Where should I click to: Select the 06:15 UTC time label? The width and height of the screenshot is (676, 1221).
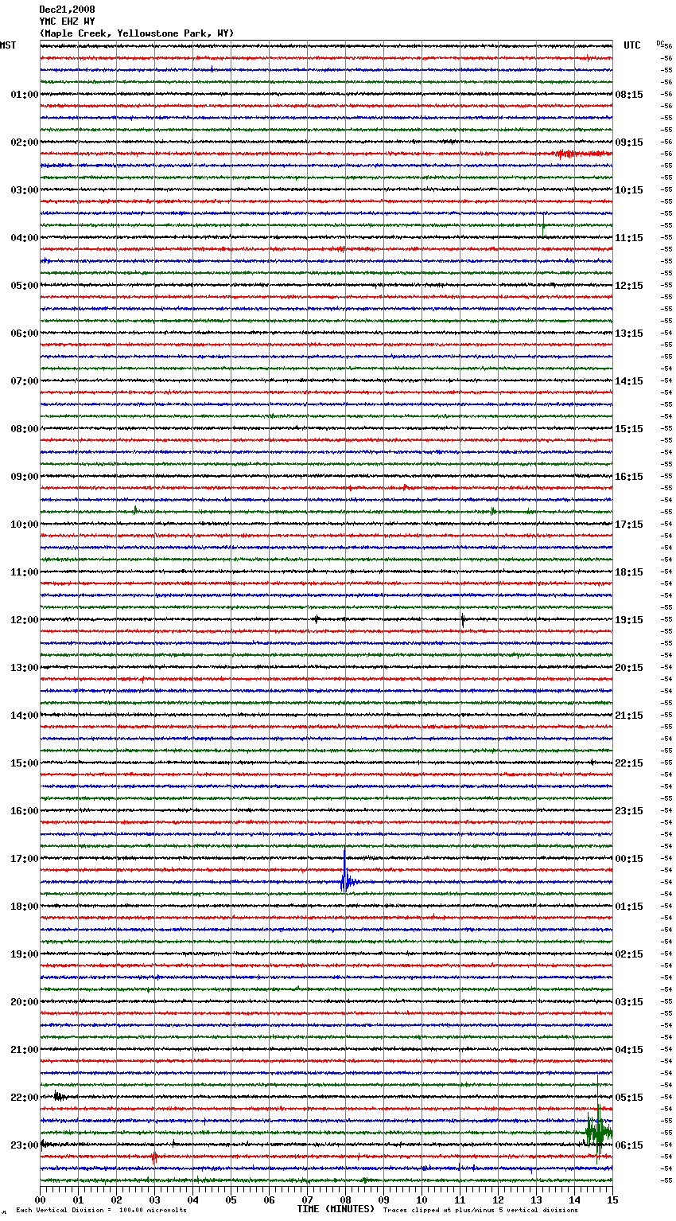(629, 1145)
